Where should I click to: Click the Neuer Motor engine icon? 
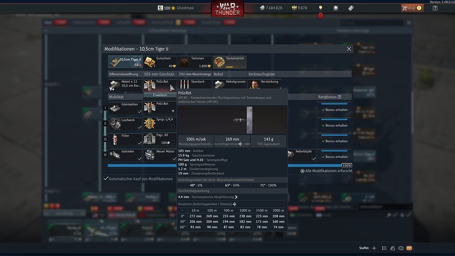[x=150, y=155]
